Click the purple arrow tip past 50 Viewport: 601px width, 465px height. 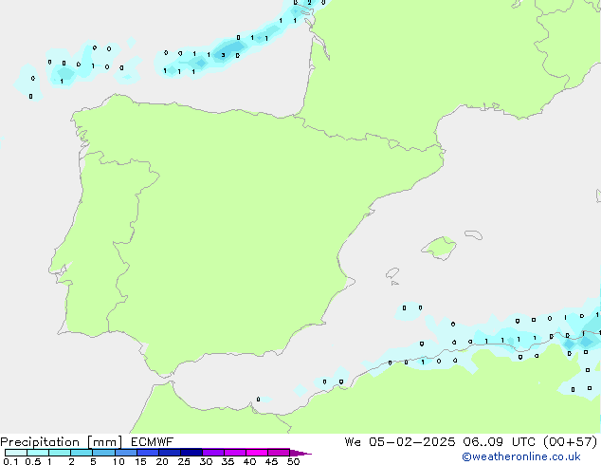pos(300,453)
